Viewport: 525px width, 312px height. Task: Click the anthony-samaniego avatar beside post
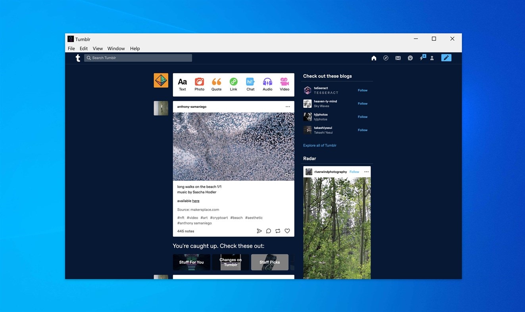click(161, 108)
